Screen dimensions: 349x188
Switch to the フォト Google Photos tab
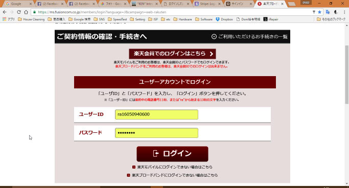click(x=112, y=4)
